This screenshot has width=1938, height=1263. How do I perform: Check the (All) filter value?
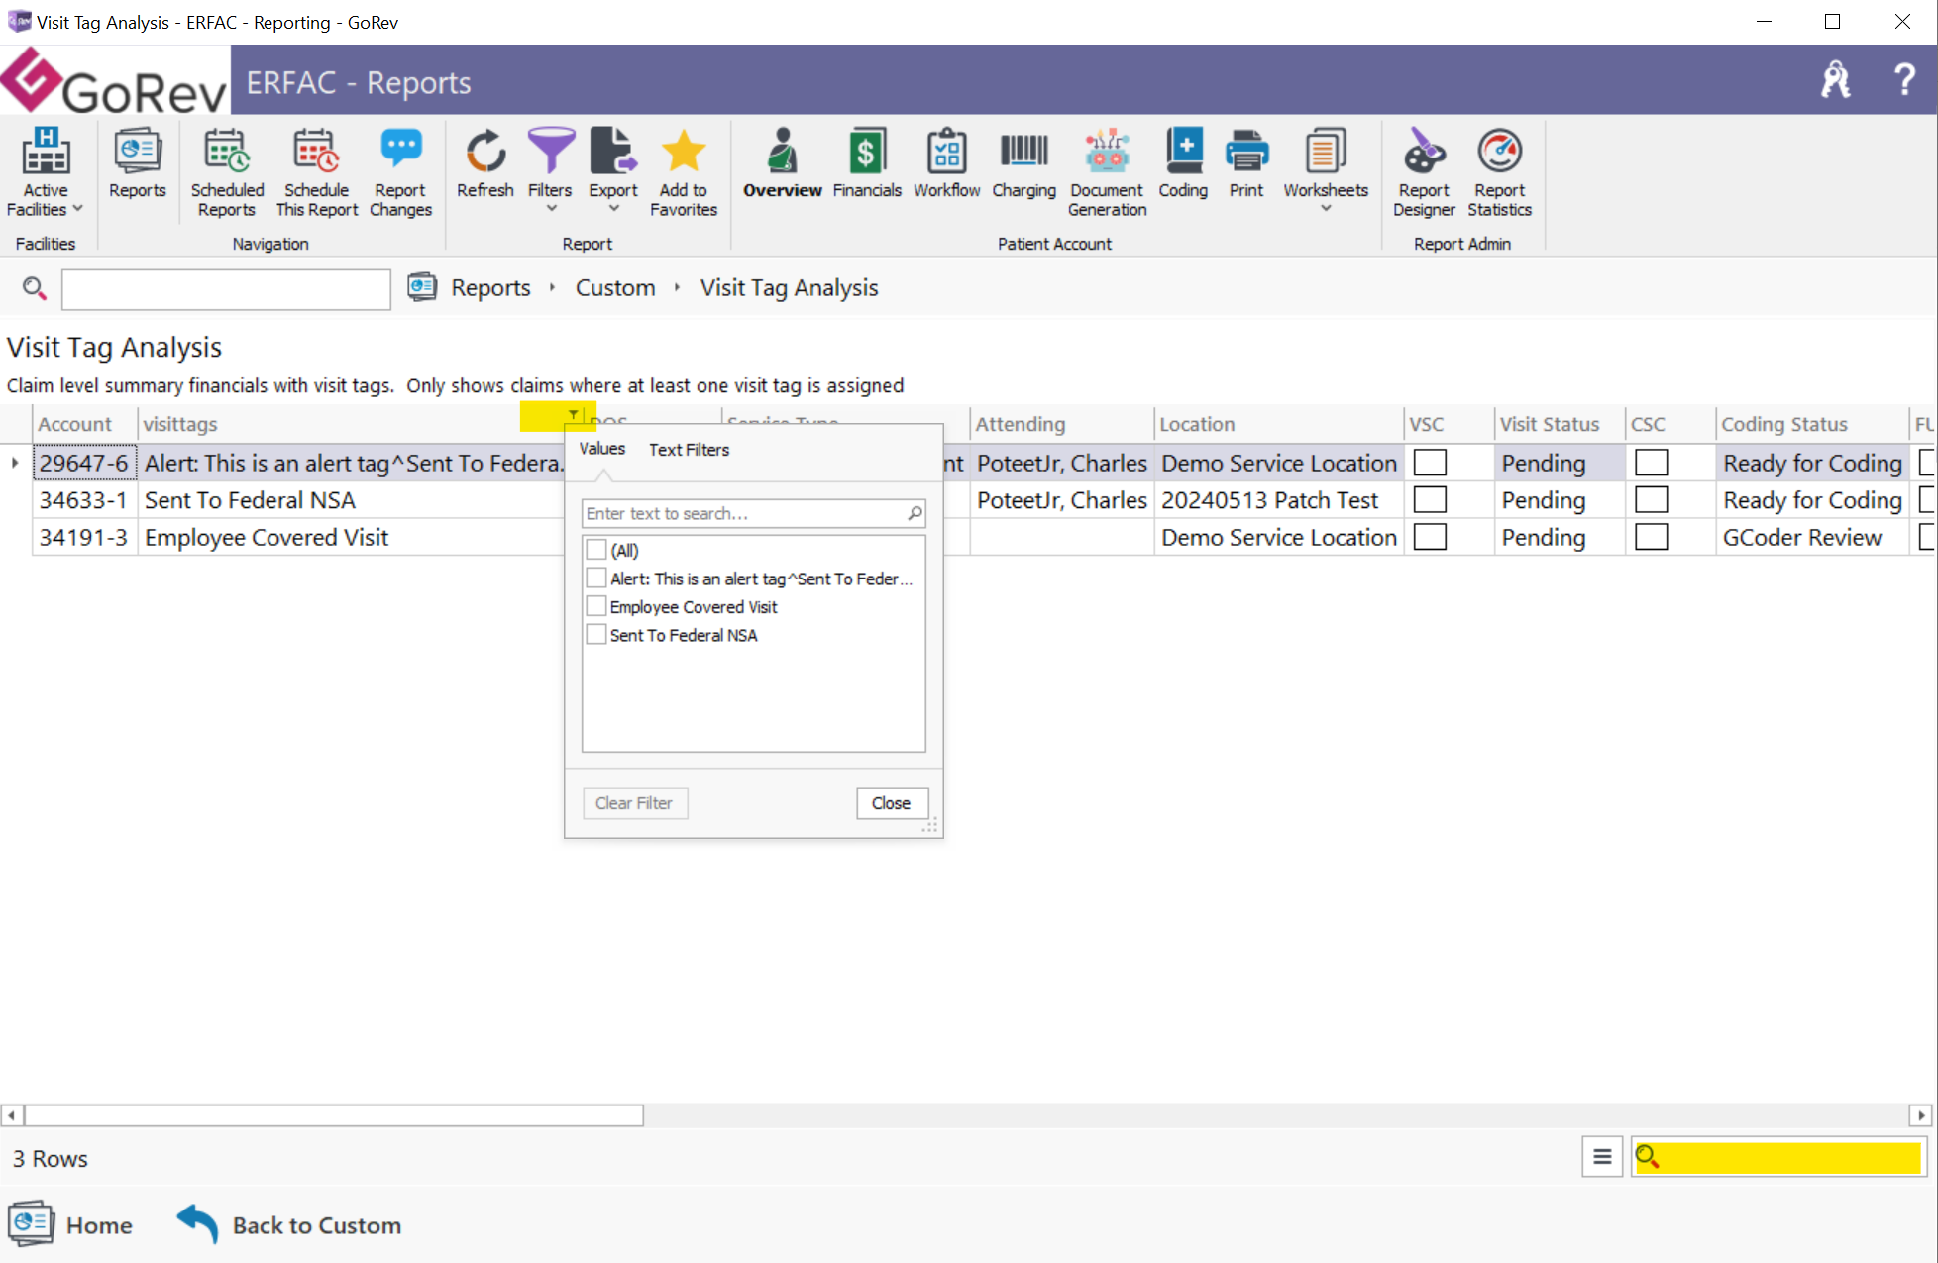pyautogui.click(x=596, y=550)
